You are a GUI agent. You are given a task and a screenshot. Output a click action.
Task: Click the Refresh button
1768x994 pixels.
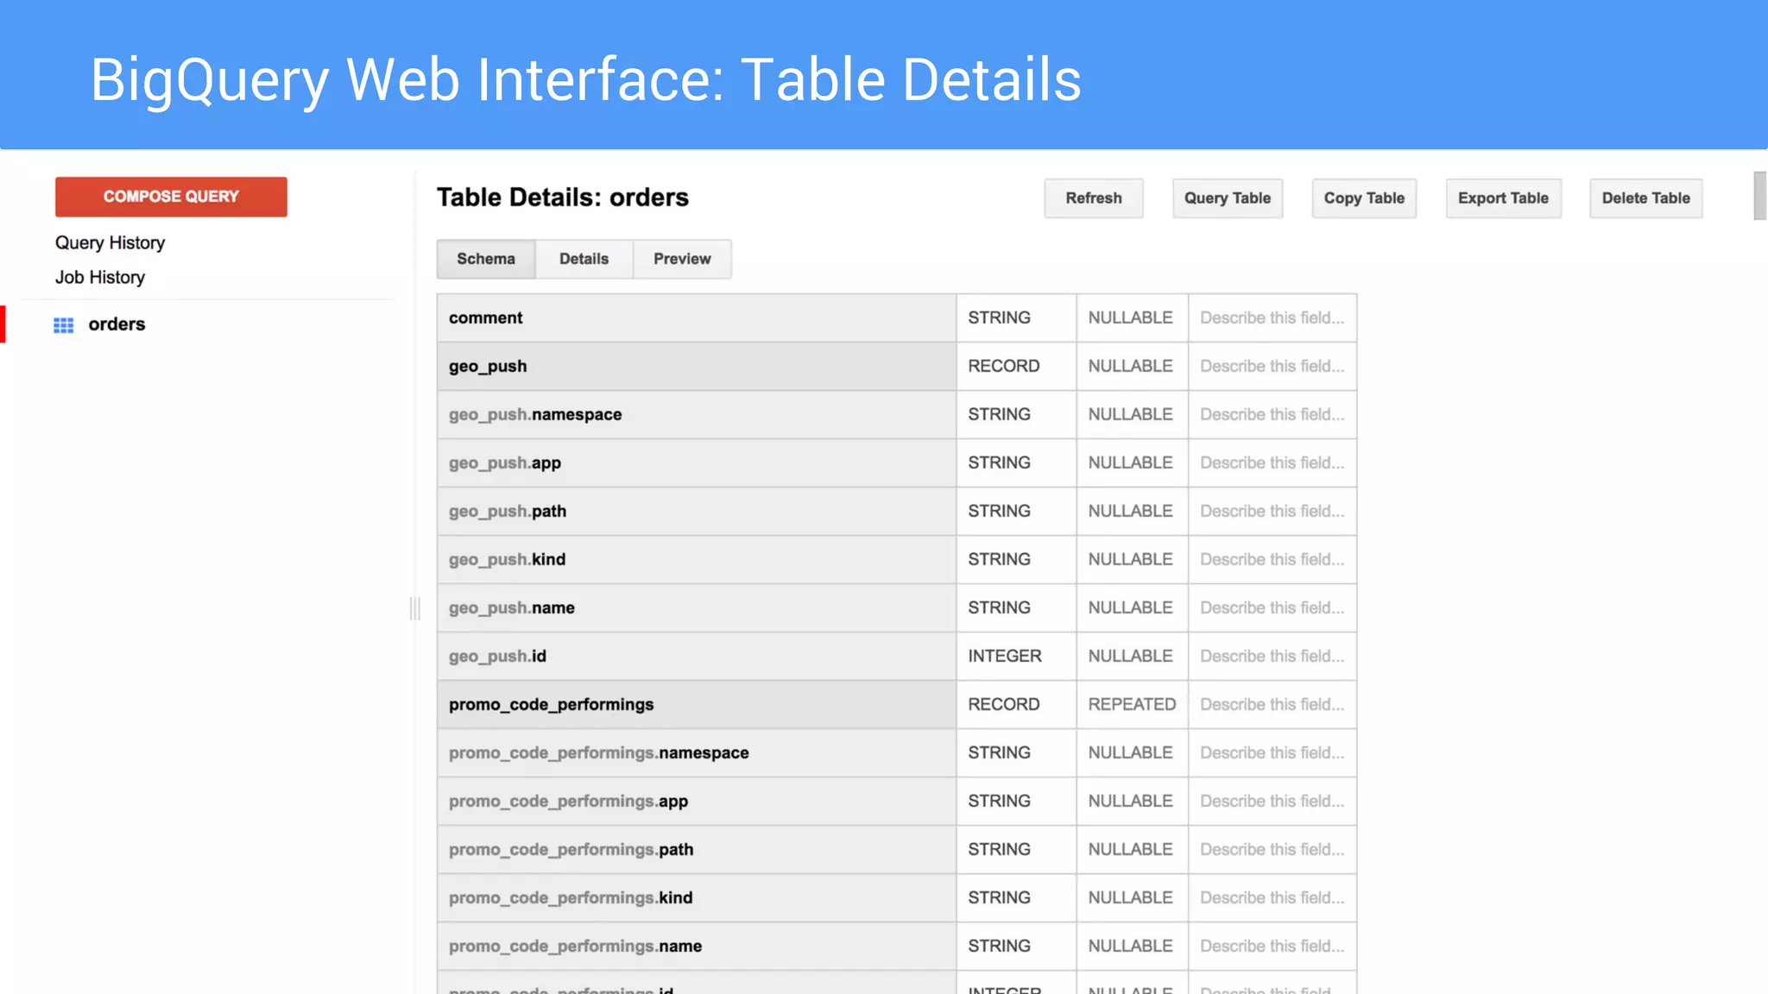point(1094,198)
